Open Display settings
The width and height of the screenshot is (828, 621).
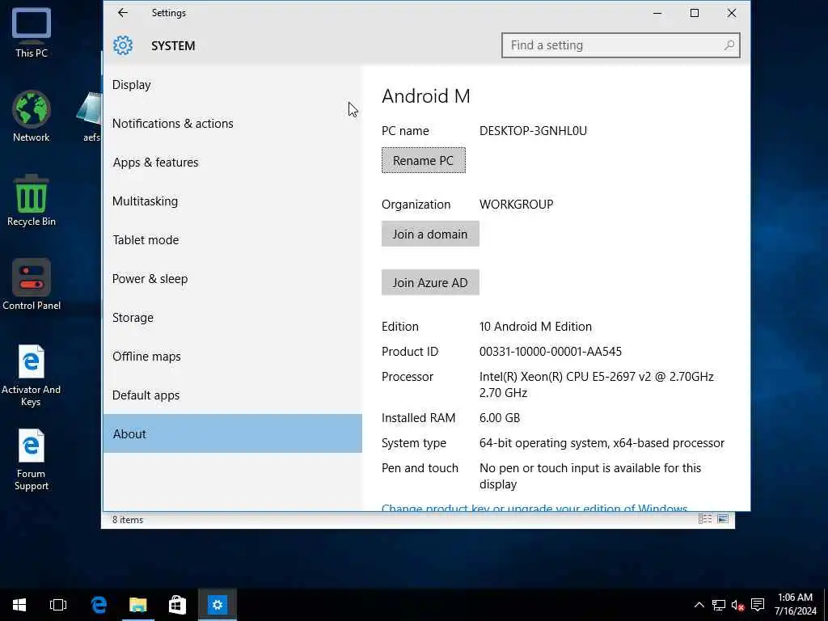[232, 84]
